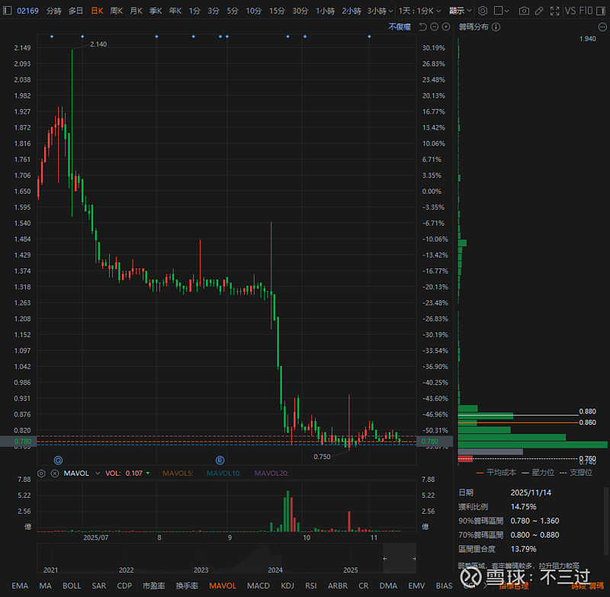Zoom out chart with minus circle icon
The width and height of the screenshot is (610, 597).
pyautogui.click(x=435, y=27)
